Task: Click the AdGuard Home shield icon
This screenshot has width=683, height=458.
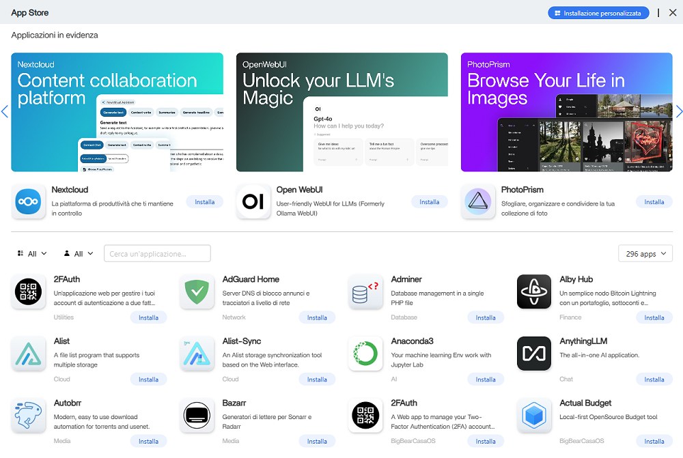Action: [x=197, y=291]
